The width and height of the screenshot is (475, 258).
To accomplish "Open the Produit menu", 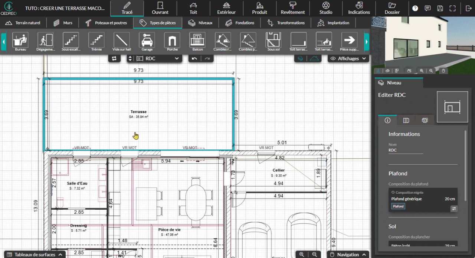I will point(259,8).
